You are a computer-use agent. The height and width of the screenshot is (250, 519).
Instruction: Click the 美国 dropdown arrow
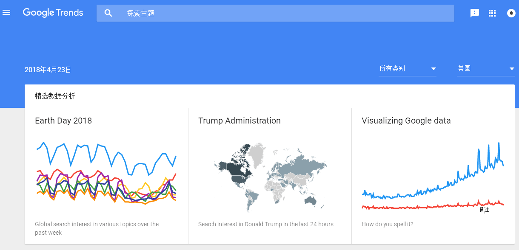[512, 69]
